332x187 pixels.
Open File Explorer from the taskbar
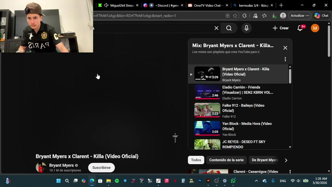coord(108,181)
